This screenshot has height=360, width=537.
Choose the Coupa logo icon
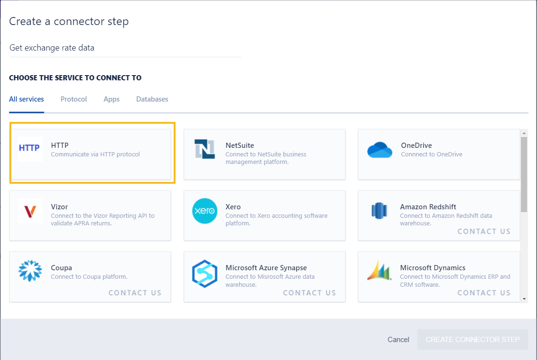30,271
